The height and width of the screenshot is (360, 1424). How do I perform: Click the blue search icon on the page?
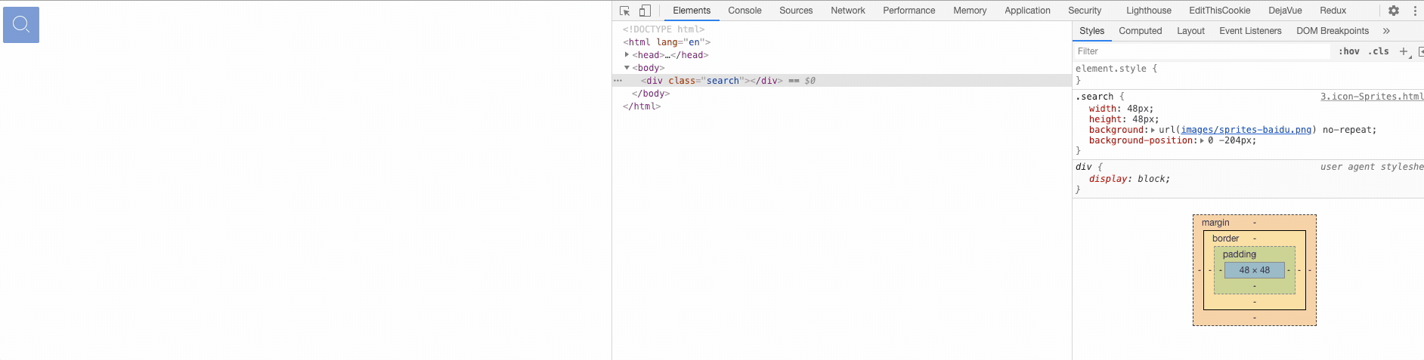(21, 25)
